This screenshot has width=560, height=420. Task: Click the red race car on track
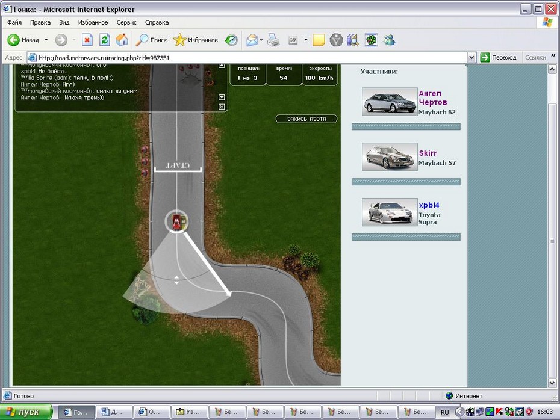tap(176, 221)
